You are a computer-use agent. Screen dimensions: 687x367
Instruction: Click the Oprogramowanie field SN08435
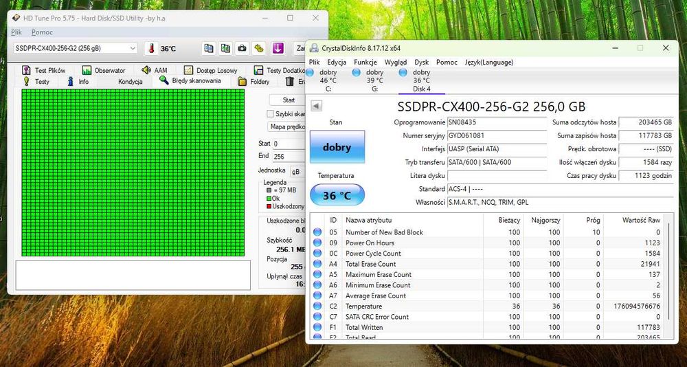pos(497,122)
